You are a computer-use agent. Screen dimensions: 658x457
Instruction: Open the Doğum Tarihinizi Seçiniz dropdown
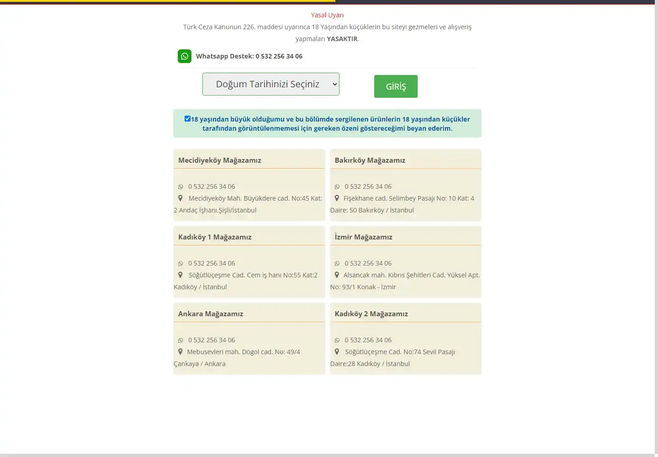pyautogui.click(x=271, y=84)
